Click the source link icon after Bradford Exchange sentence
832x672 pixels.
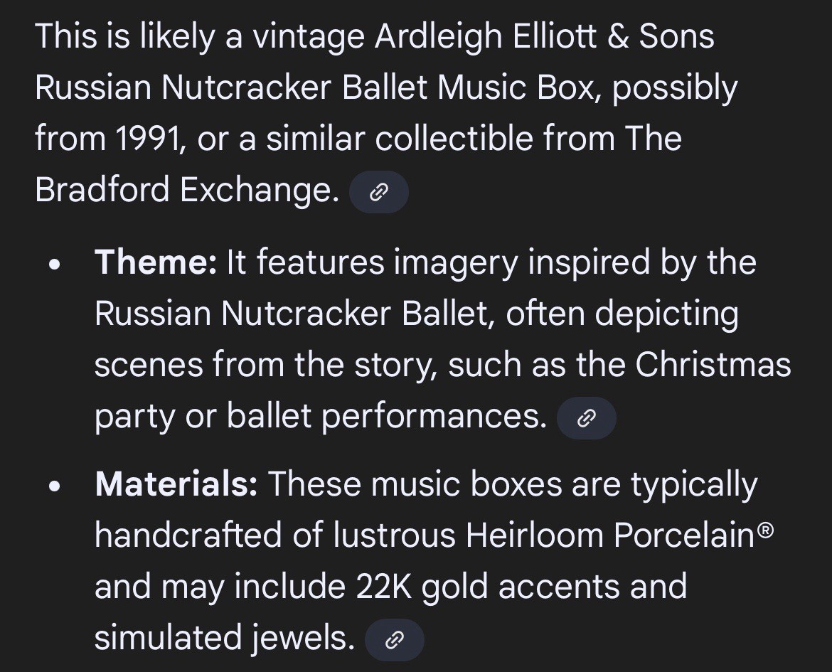pyautogui.click(x=379, y=191)
